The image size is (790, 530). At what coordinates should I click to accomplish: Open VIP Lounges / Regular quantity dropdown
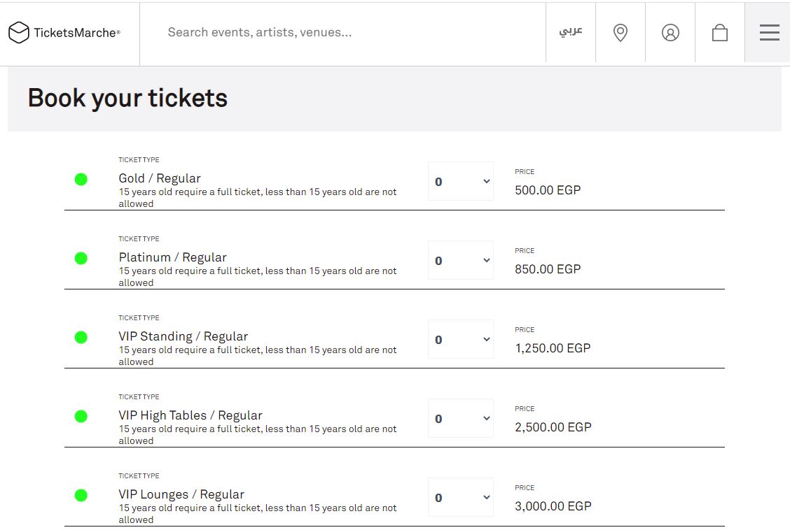[x=461, y=498]
